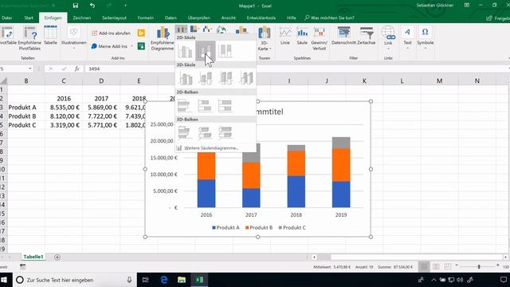Image resolution: width=510 pixels, height=287 pixels.
Task: Open File Explorer from taskbar
Action: 182,280
